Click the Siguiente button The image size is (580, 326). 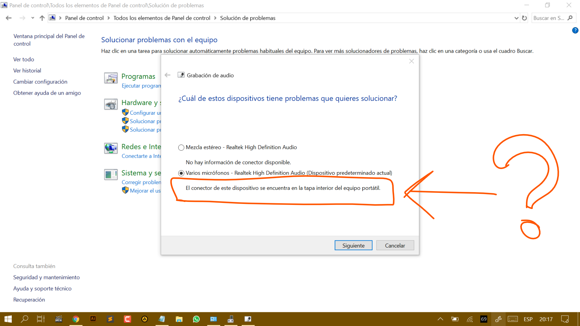tap(353, 246)
